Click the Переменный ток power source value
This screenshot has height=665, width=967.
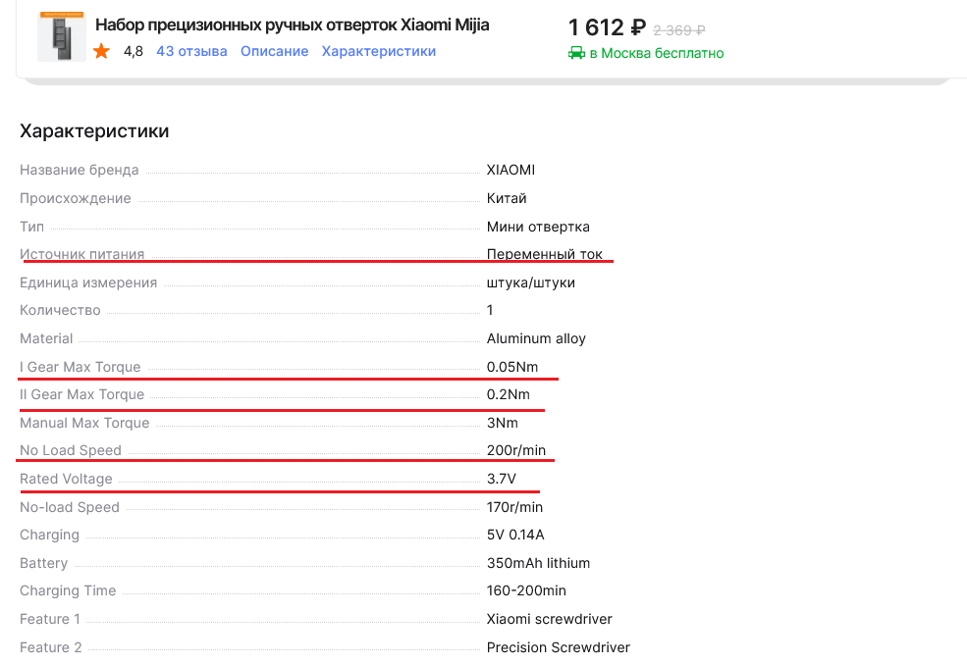[544, 254]
